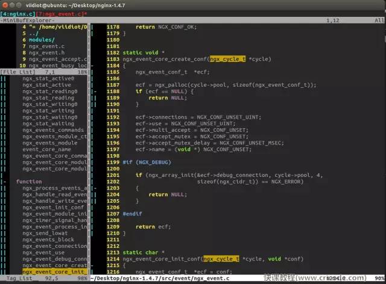Viewport: 386px width, 284px height.
Task: Switch to the 4:nginx.c buffer tab
Action: 18,14
